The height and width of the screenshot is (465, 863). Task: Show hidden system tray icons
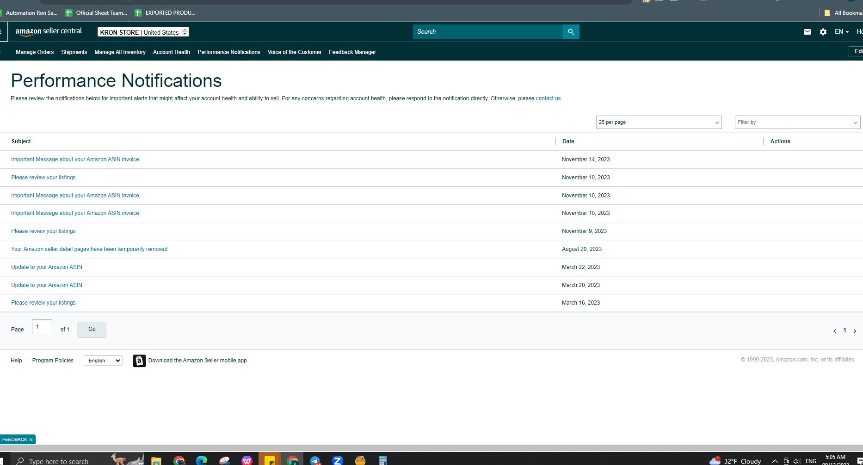pos(775,461)
